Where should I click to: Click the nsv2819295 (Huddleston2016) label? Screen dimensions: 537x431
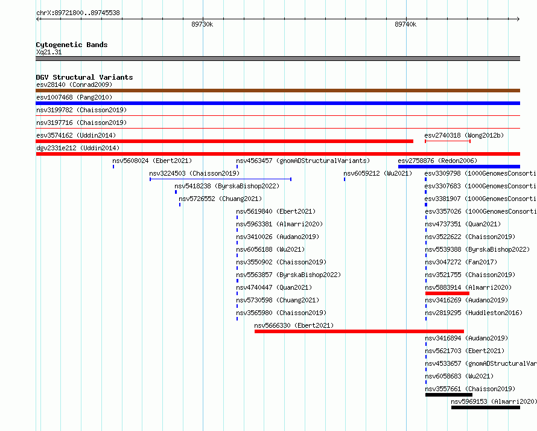(x=474, y=313)
